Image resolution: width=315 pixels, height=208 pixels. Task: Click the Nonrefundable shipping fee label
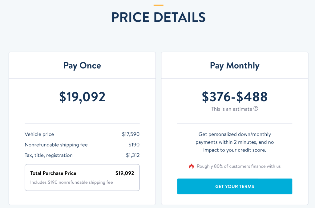(56, 144)
